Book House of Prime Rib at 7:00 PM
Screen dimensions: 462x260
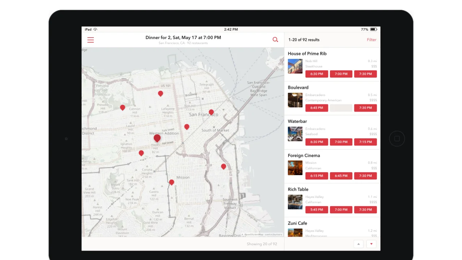[341, 74]
